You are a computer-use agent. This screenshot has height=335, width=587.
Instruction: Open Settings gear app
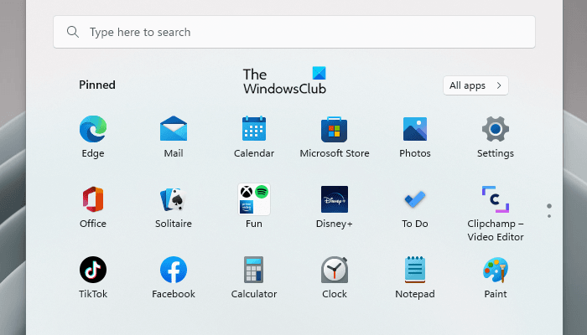pos(496,129)
